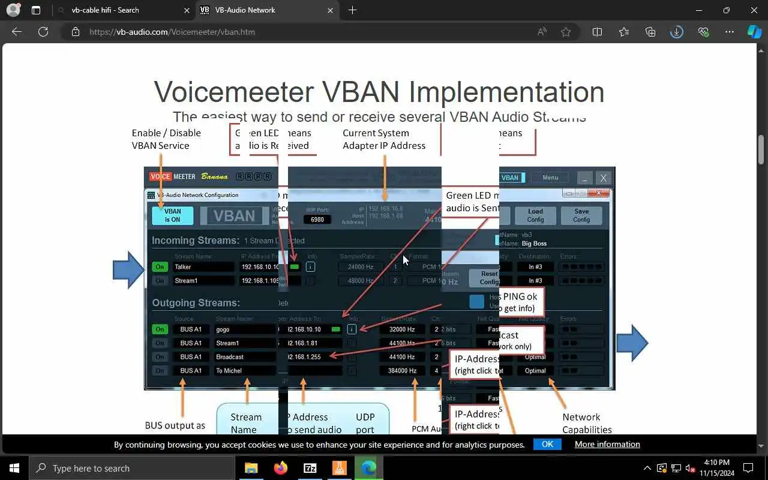Open network status tray icon
Screen dimensions: 768x480
click(x=676, y=468)
